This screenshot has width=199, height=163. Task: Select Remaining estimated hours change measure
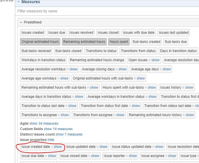click(x=97, y=60)
